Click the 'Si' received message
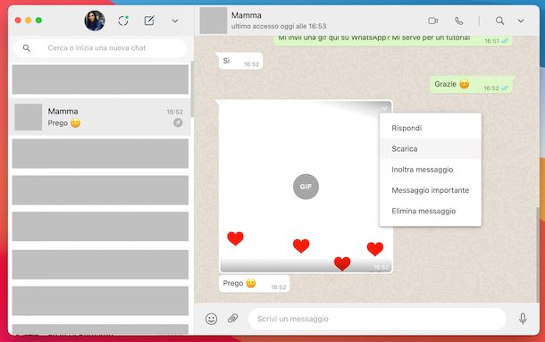The width and height of the screenshot is (545, 342). pos(240,62)
